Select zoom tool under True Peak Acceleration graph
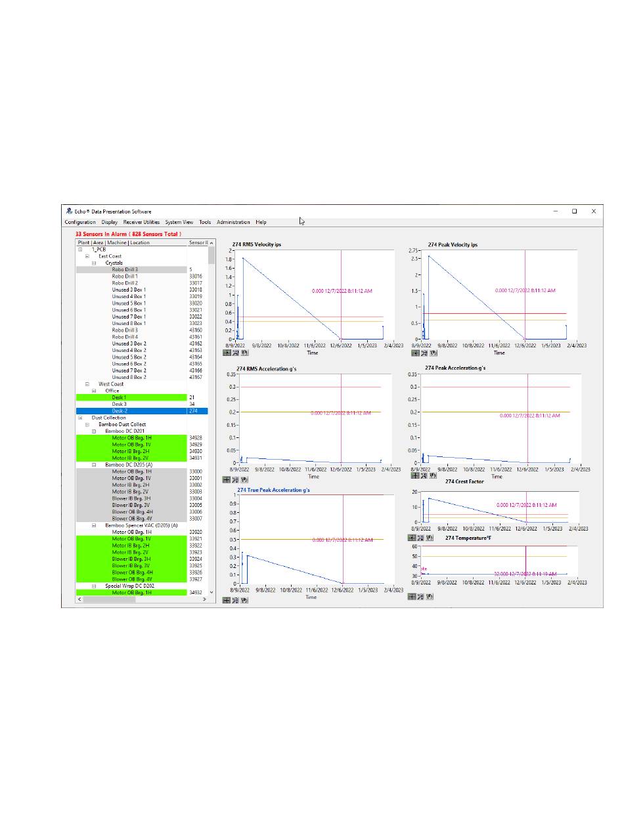 [x=236, y=600]
